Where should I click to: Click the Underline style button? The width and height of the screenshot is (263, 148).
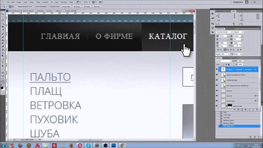(x=238, y=50)
